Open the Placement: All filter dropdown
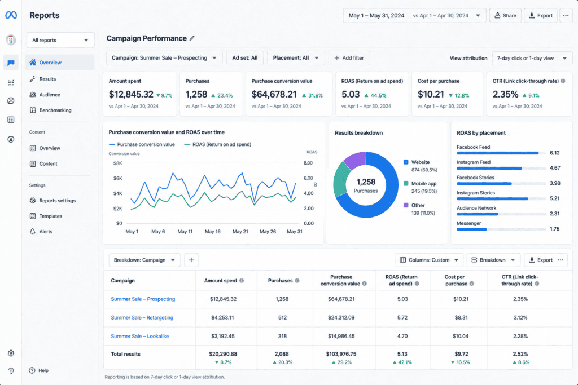The width and height of the screenshot is (578, 385). pyautogui.click(x=296, y=58)
